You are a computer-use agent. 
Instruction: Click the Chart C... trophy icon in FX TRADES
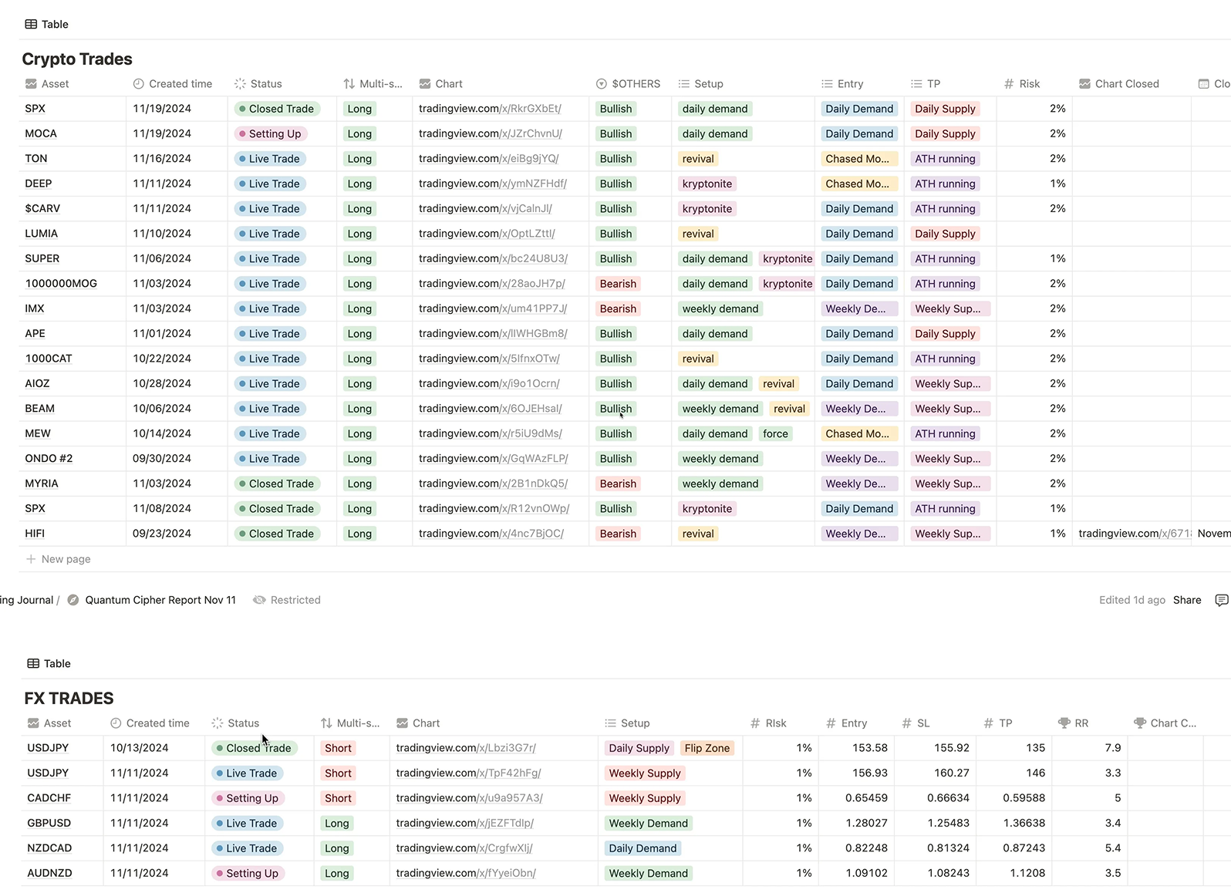click(x=1140, y=723)
